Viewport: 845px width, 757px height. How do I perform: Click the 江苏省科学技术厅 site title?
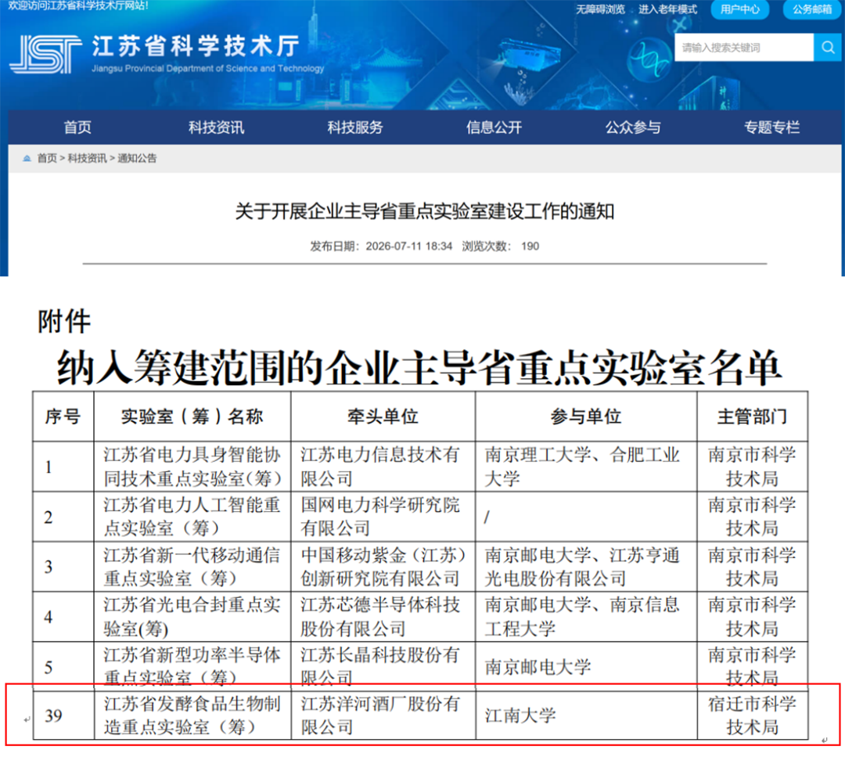[x=196, y=46]
